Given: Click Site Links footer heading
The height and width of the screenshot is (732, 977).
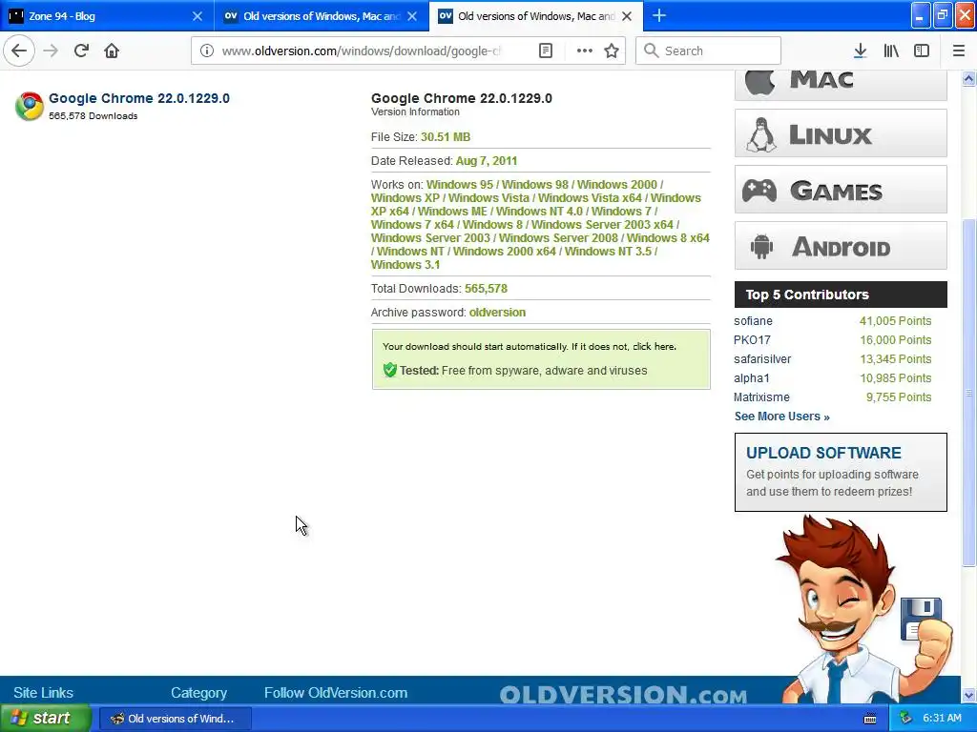Looking at the screenshot, I should [43, 693].
